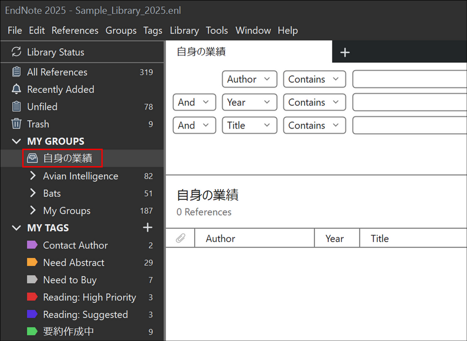The image size is (467, 341).
Task: Select the Reading: High Priority tag label
Action: 90,297
